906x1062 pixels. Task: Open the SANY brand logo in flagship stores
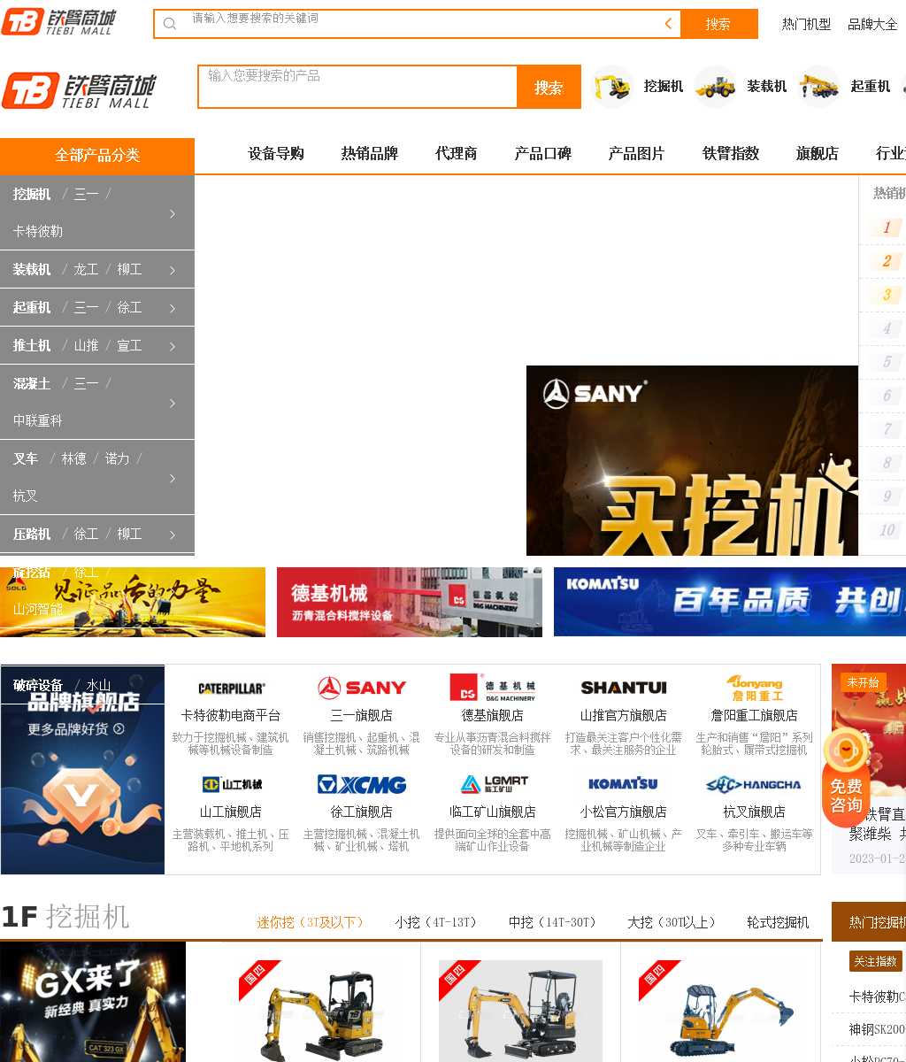pos(362,688)
